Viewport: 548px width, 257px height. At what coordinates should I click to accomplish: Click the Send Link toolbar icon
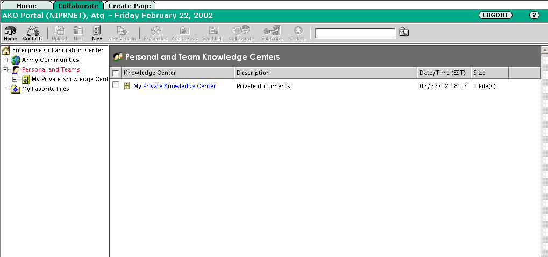[213, 32]
